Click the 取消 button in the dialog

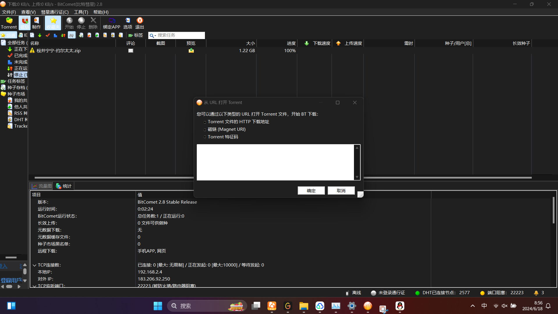pyautogui.click(x=341, y=190)
